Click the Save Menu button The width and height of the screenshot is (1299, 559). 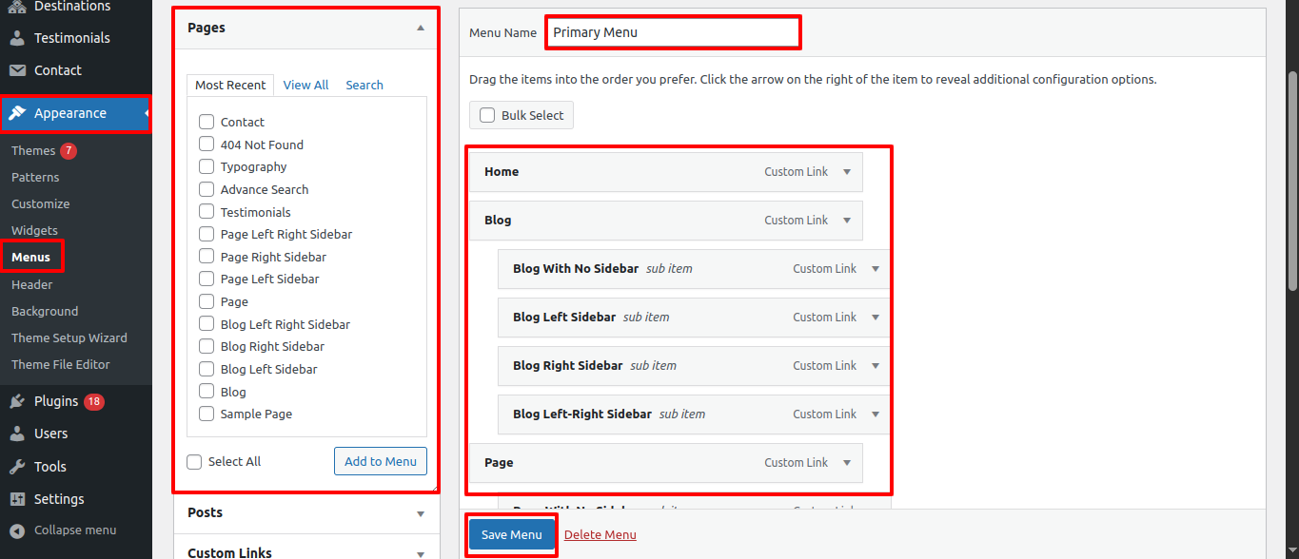(x=511, y=534)
